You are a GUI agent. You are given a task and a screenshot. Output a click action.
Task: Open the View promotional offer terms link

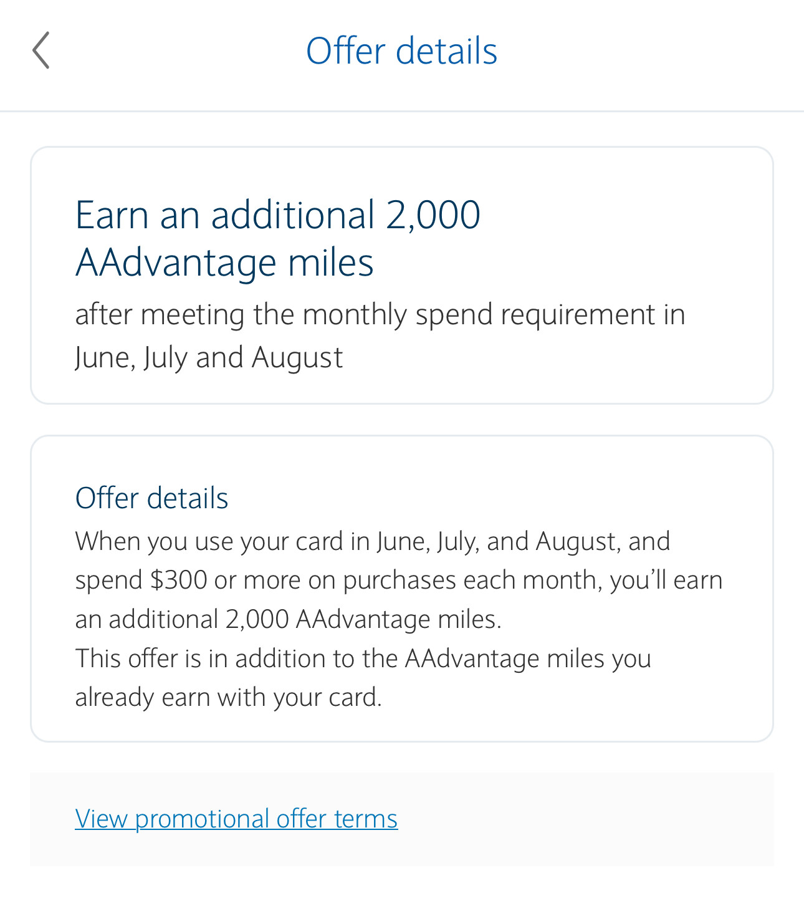[x=236, y=819]
